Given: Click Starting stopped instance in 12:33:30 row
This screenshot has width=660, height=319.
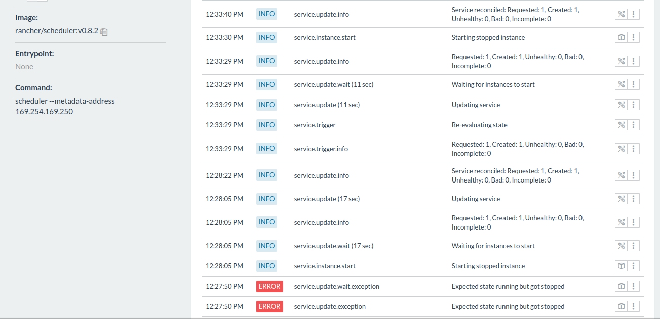Looking at the screenshot, I should click(x=488, y=37).
